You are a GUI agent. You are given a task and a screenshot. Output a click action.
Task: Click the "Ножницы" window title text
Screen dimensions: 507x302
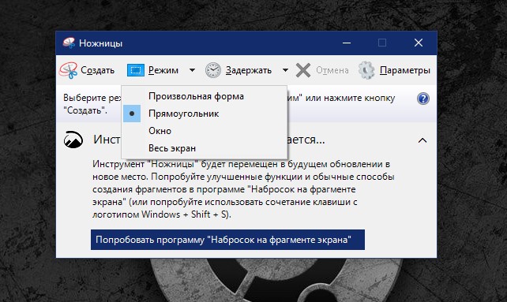[x=100, y=43]
